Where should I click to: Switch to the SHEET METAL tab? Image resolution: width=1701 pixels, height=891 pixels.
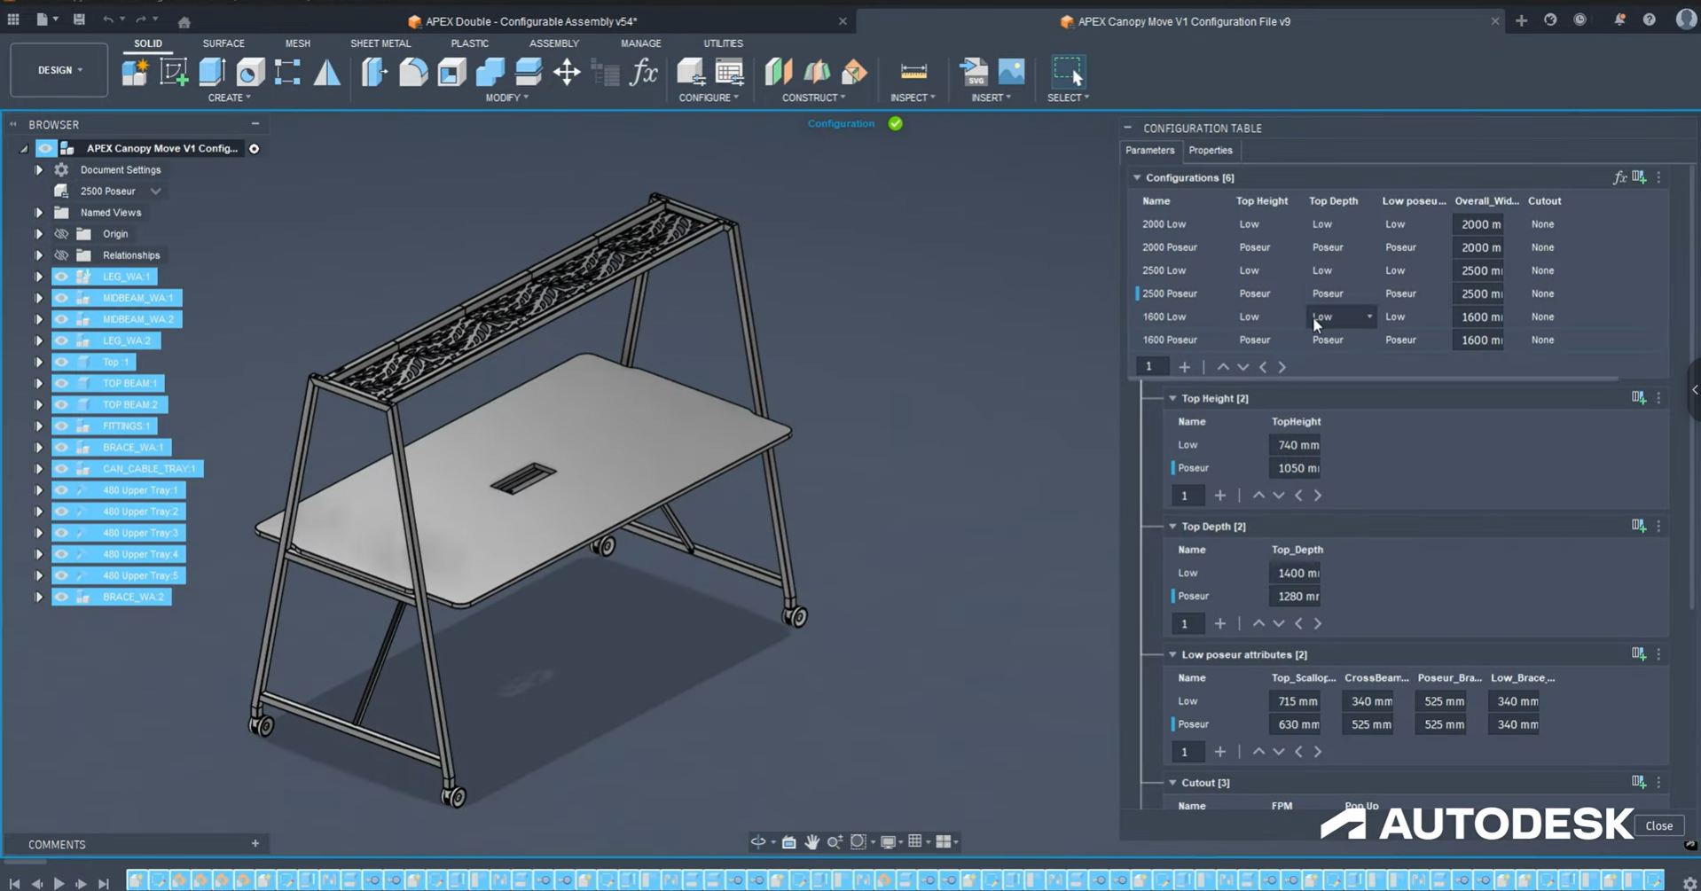[380, 43]
